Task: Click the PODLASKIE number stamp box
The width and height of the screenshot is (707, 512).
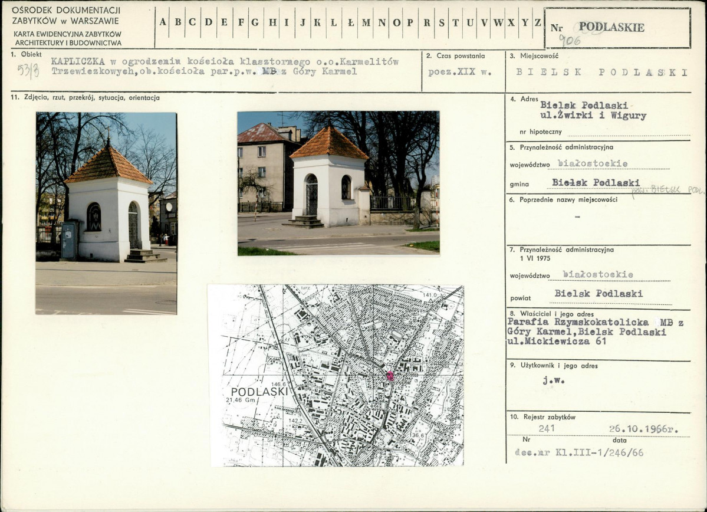Action: click(x=617, y=28)
